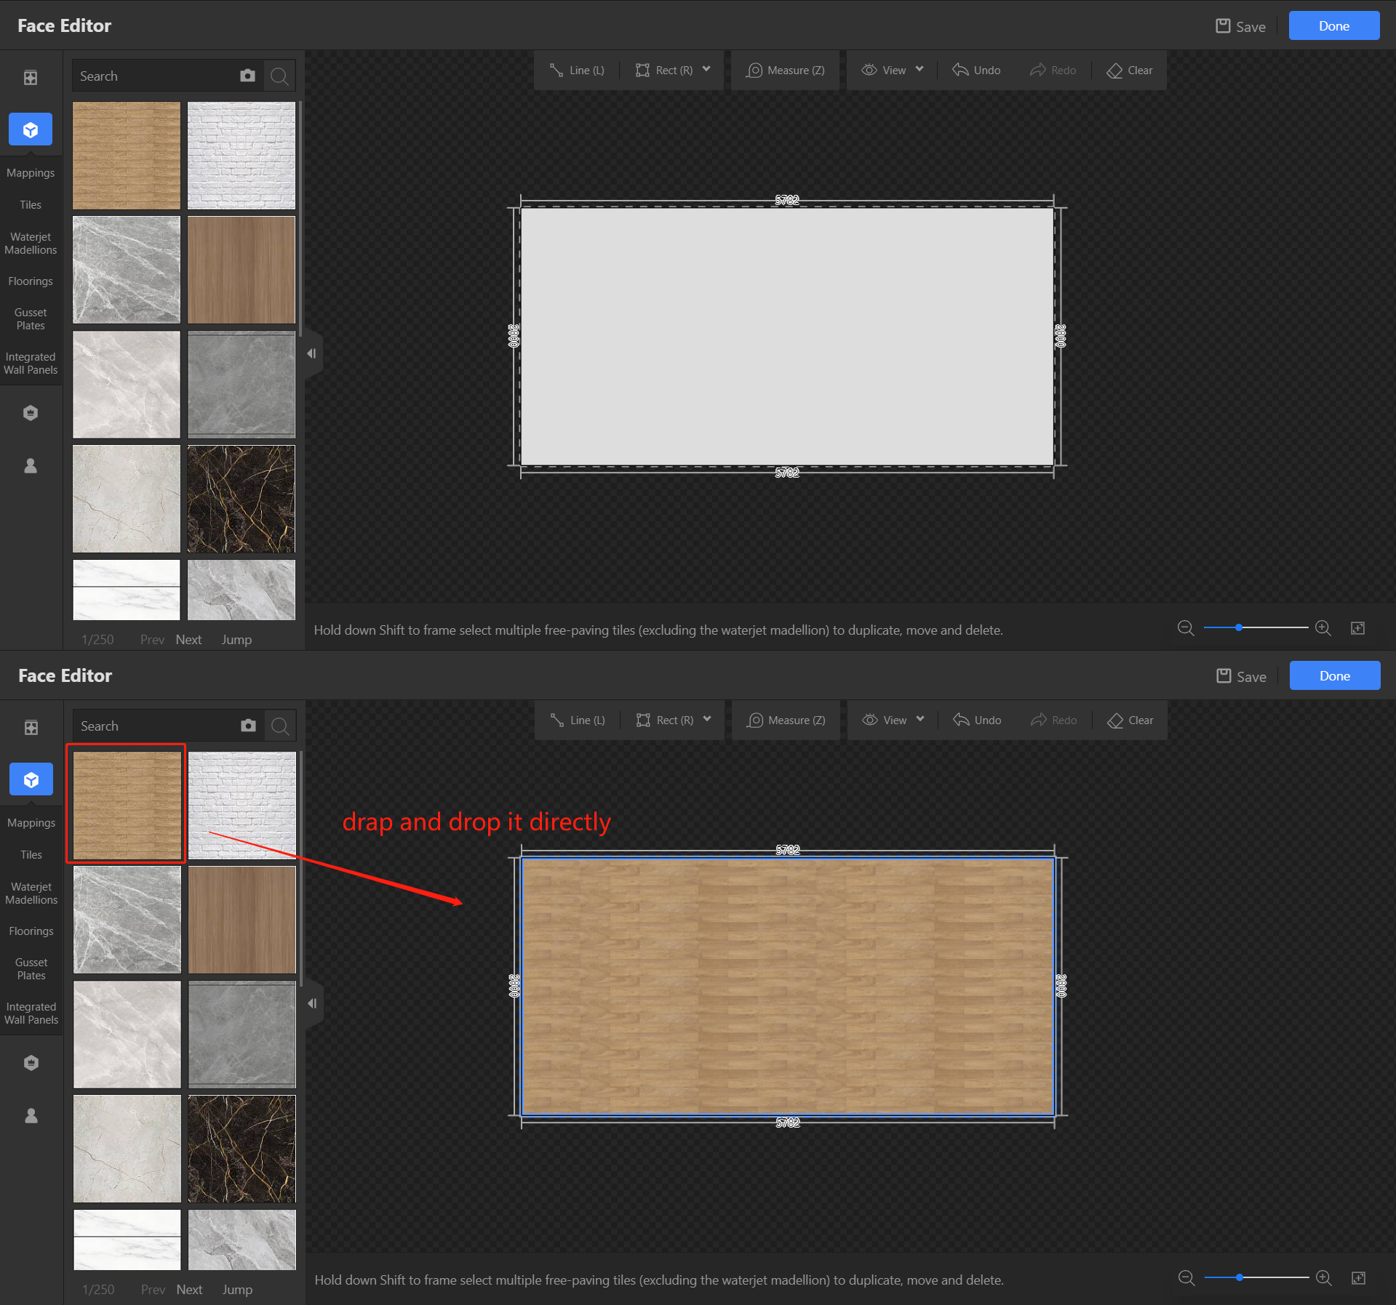This screenshot has width=1396, height=1305.
Task: Select Floorings category in lower sidebar
Action: click(x=31, y=931)
